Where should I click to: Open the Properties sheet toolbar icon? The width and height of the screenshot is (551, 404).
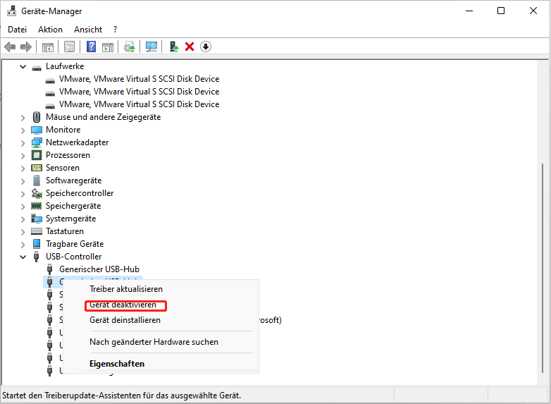69,47
